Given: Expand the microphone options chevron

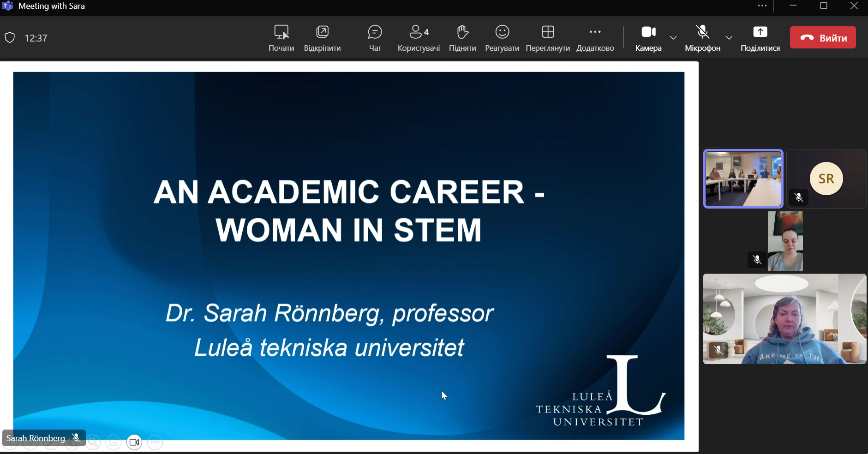Looking at the screenshot, I should coord(729,38).
